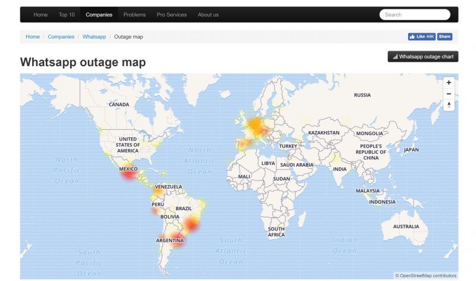Screen dimensions: 476x281
Task: Open the Whatsapp outage chart
Action: click(x=423, y=57)
